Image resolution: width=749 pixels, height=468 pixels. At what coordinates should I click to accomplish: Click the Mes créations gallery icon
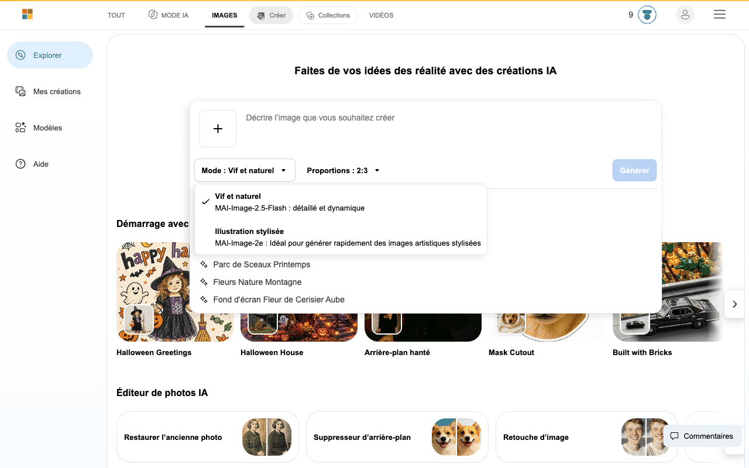[20, 91]
